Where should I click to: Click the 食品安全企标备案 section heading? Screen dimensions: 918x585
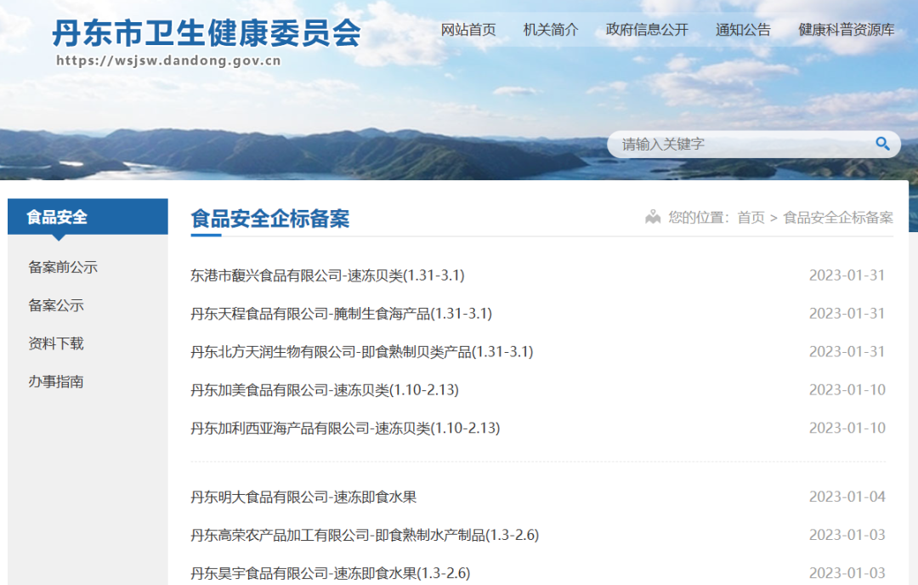tap(270, 219)
